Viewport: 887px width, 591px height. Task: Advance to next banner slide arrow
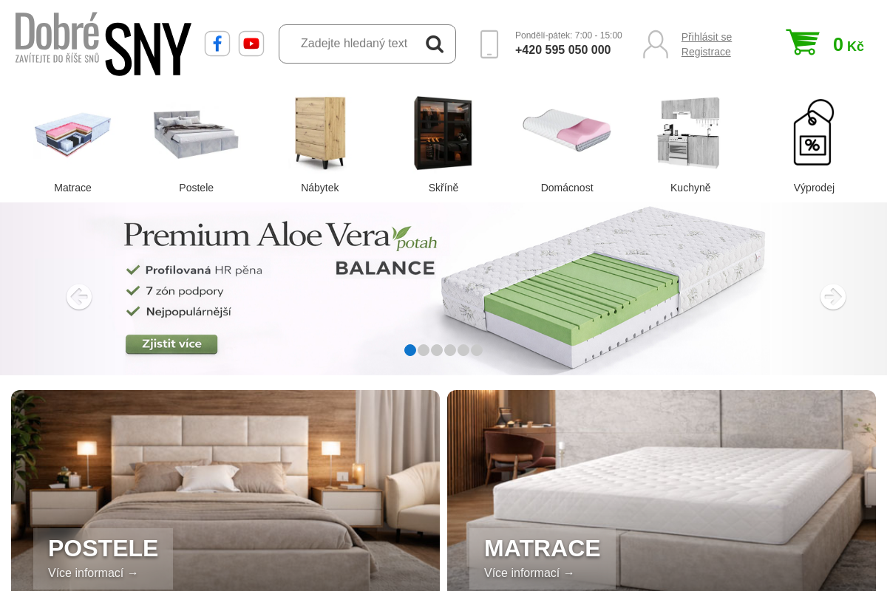(x=833, y=297)
